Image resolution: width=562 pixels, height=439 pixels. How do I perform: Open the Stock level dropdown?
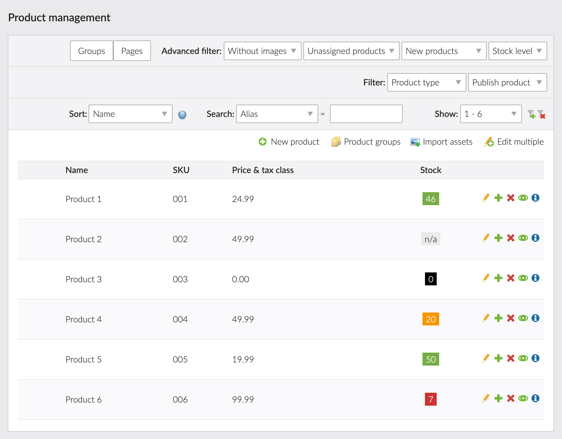click(x=517, y=51)
